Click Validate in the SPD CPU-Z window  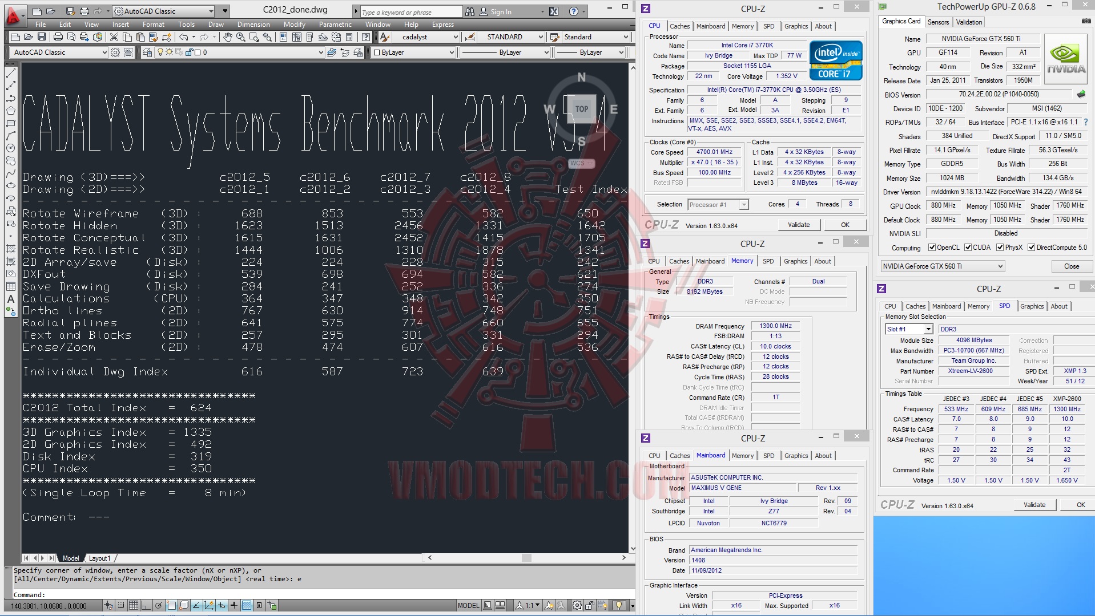[x=1034, y=505]
